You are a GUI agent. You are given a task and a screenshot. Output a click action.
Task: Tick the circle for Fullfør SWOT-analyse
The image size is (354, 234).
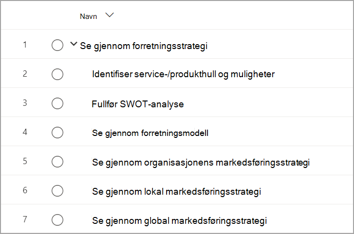click(x=57, y=103)
